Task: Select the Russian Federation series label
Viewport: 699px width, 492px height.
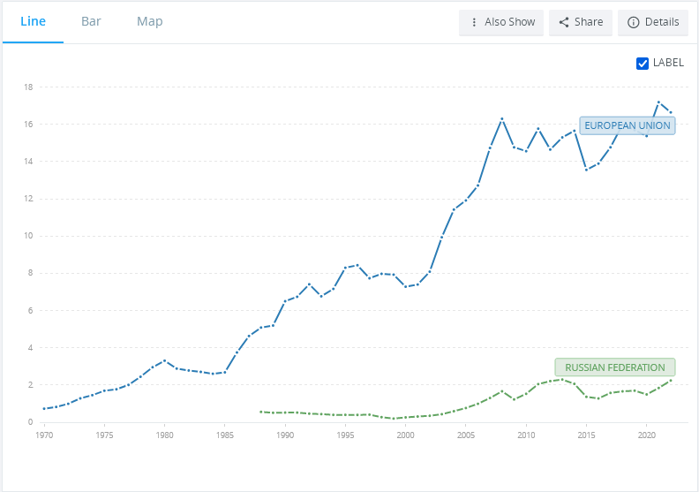Action: point(614,367)
